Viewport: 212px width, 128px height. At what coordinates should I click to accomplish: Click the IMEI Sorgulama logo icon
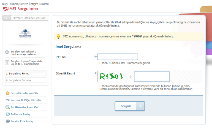[x=5, y=9]
